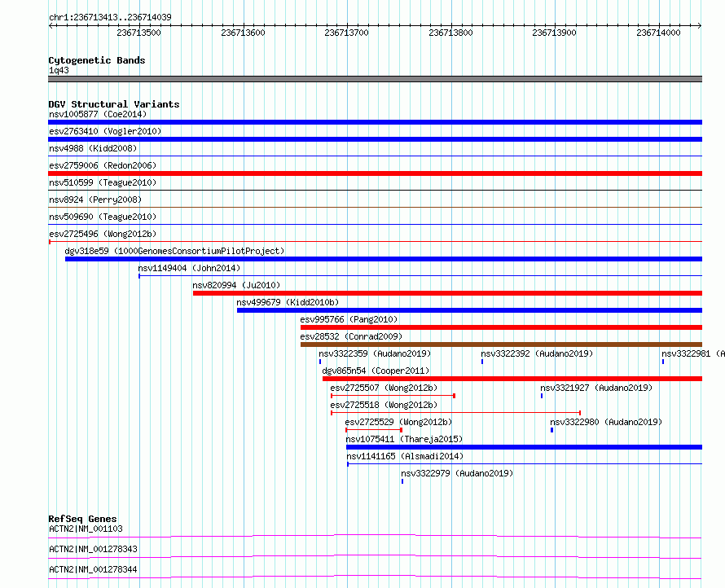Click the blue bar under nsv1075411 (Thareja2015)
Screen dimensions: 725x588
click(524, 447)
